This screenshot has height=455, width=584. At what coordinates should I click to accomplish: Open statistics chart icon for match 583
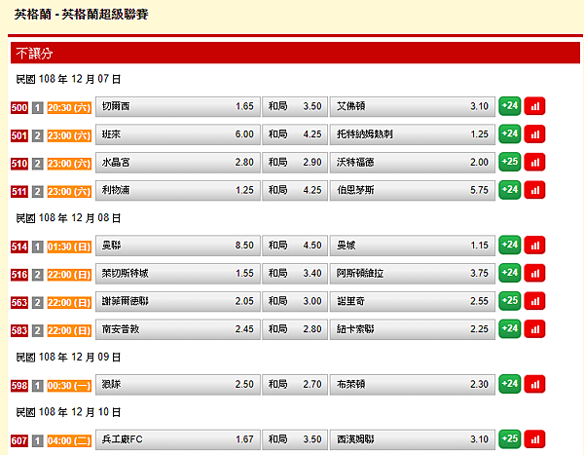[x=534, y=329]
